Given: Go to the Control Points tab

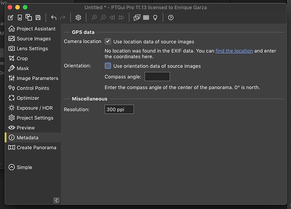Looking at the screenshot, I should point(32,88).
